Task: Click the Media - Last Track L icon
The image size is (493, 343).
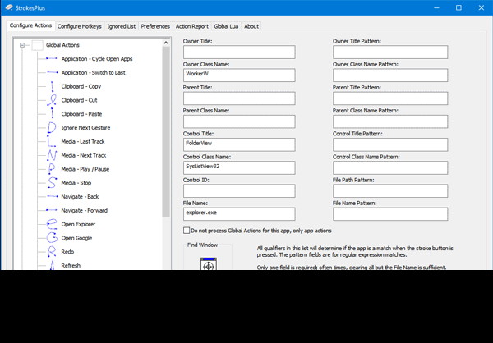Action: (x=52, y=142)
